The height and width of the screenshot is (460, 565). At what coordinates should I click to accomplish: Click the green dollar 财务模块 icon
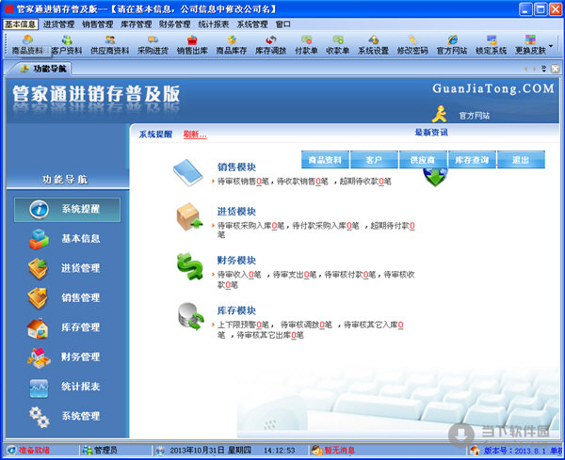coord(190,267)
